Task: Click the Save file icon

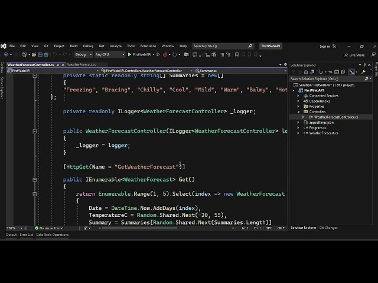Action: pos(40,55)
